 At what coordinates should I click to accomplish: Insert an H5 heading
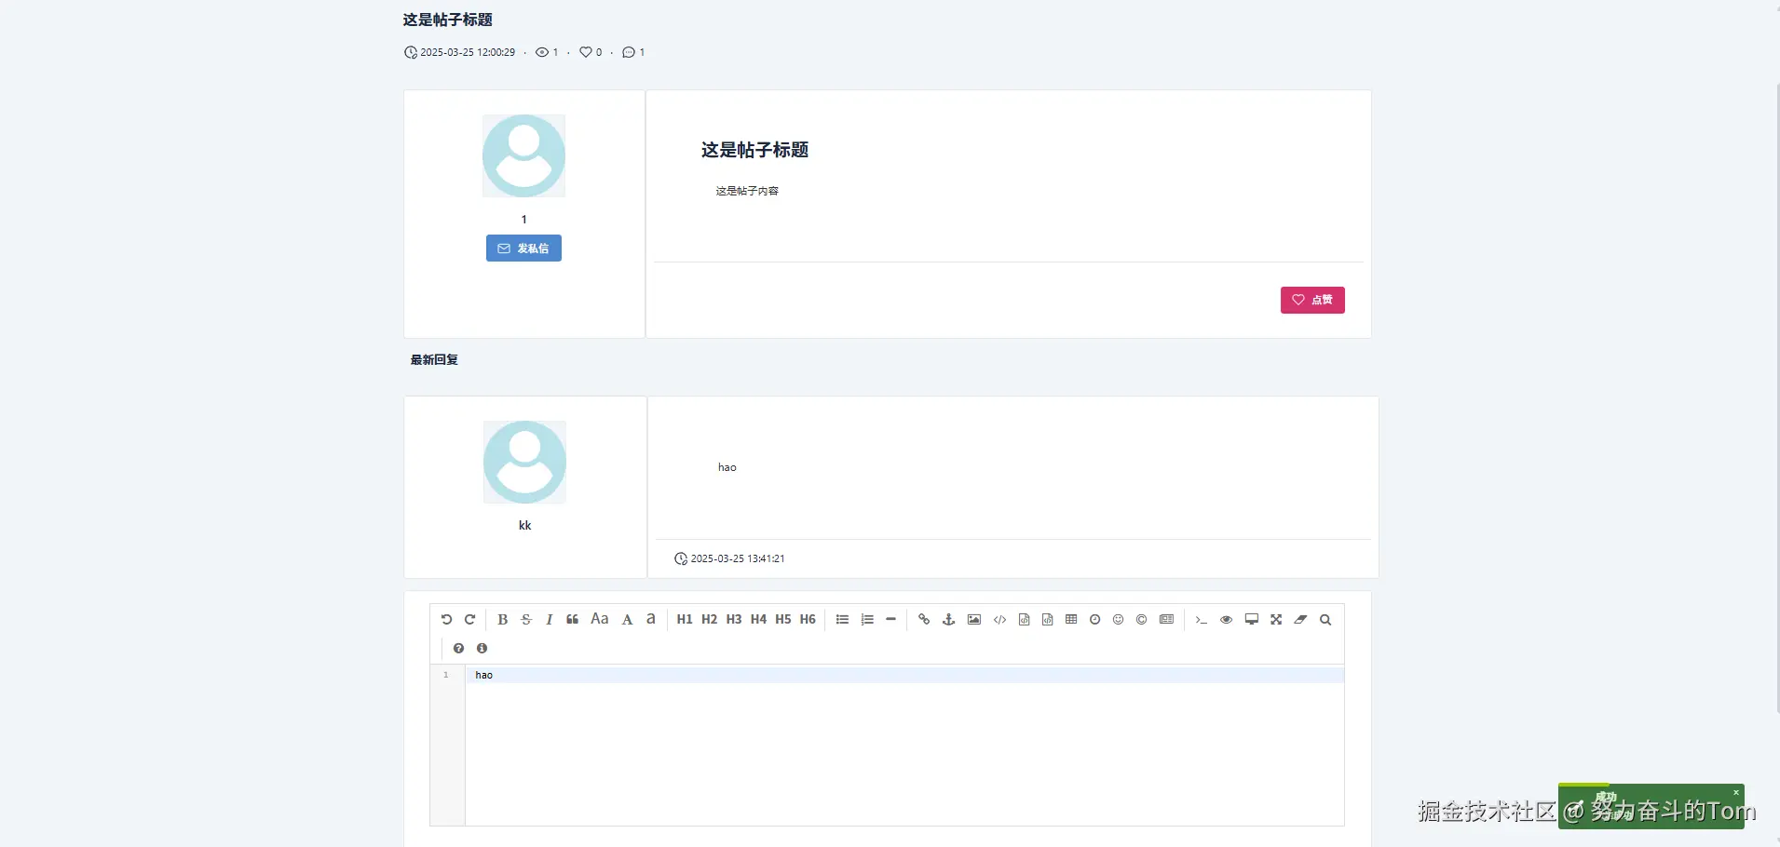pyautogui.click(x=783, y=620)
